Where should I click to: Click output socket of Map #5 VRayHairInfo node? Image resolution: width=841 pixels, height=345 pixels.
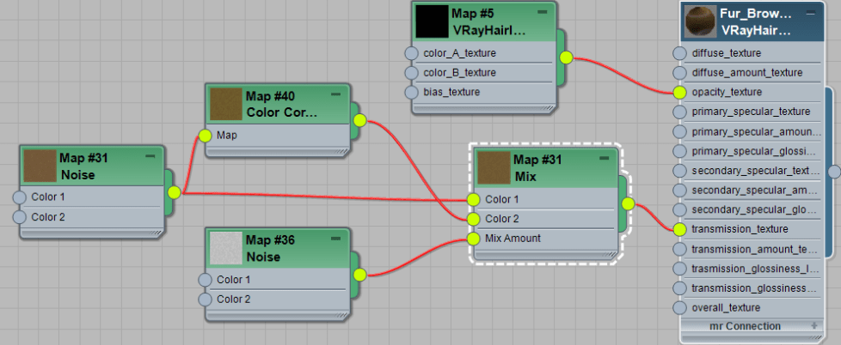point(566,57)
